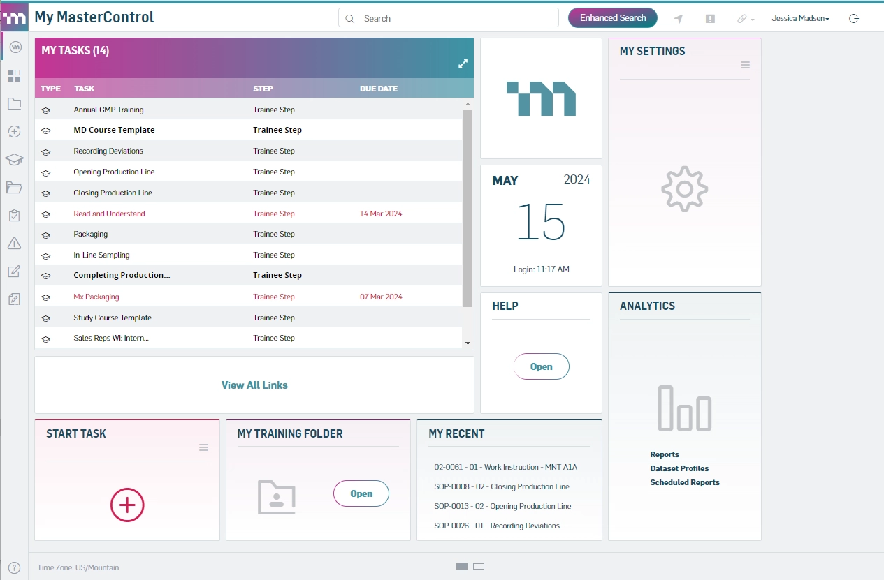Open the Completing Production... task
This screenshot has height=580, width=884.
[x=122, y=275]
